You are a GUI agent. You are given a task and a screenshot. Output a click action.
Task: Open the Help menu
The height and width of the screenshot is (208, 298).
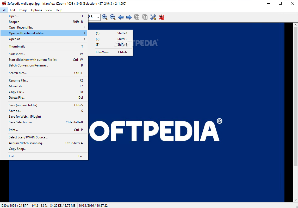(59, 10)
